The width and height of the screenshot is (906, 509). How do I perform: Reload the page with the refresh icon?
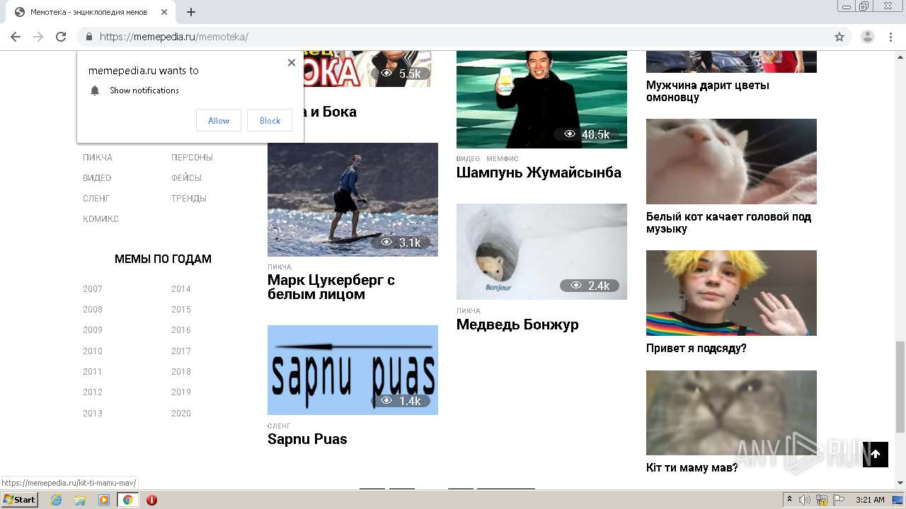click(x=61, y=37)
